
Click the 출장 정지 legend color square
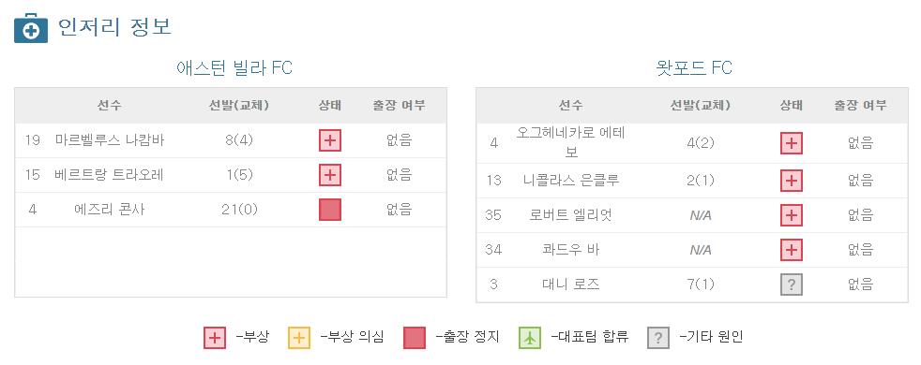point(415,338)
